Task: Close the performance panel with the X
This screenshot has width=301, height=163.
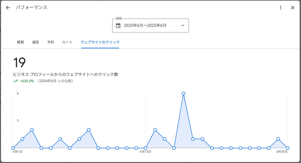Action: 292,8
